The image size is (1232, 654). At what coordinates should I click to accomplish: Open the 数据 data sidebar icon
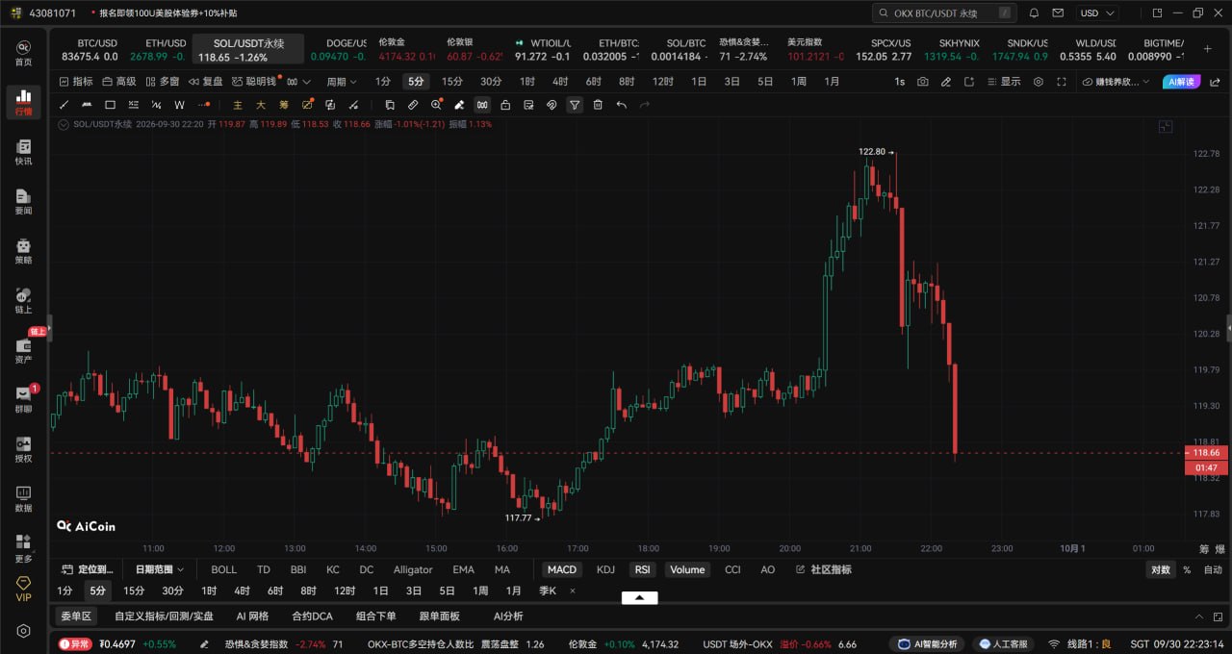click(x=23, y=499)
